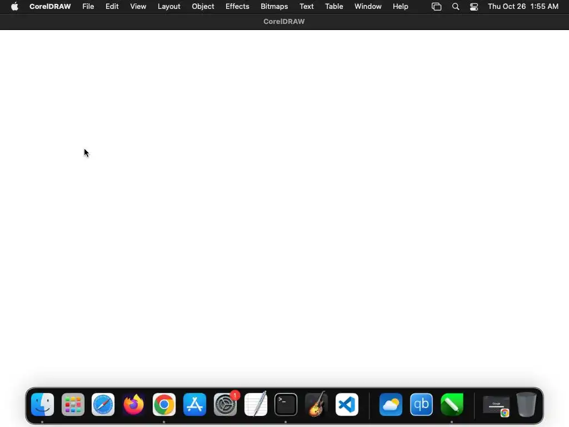Image resolution: width=569 pixels, height=427 pixels.
Task: Switch to Terminal in the Dock
Action: [286, 405]
